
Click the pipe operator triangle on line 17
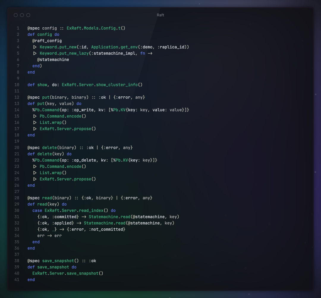click(x=35, y=129)
